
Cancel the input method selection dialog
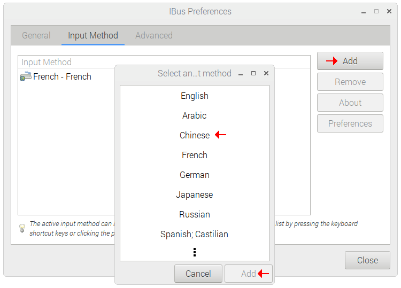coord(198,274)
